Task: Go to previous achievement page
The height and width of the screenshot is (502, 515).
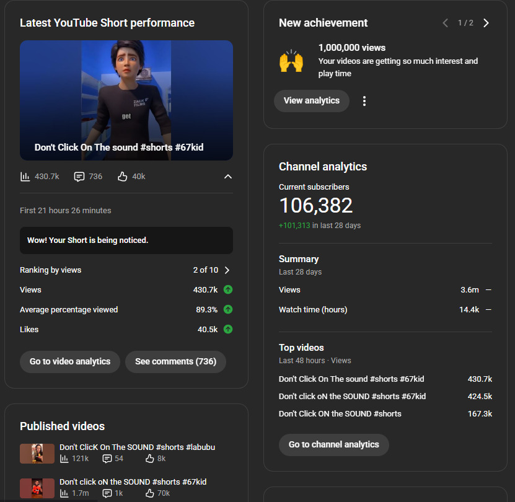Action: (x=445, y=23)
